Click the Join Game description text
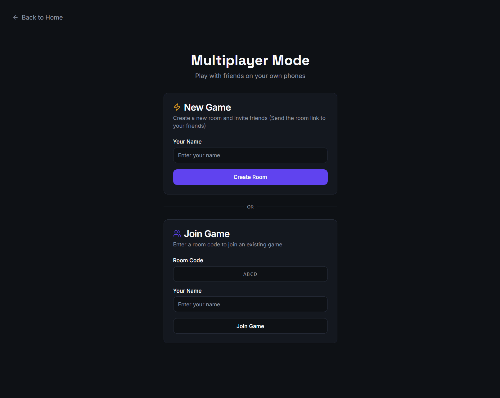500x398 pixels. pos(227,245)
